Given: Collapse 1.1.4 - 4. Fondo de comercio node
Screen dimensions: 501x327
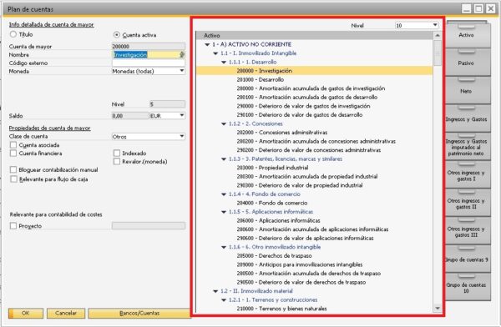Looking at the screenshot, I should pos(224,194).
